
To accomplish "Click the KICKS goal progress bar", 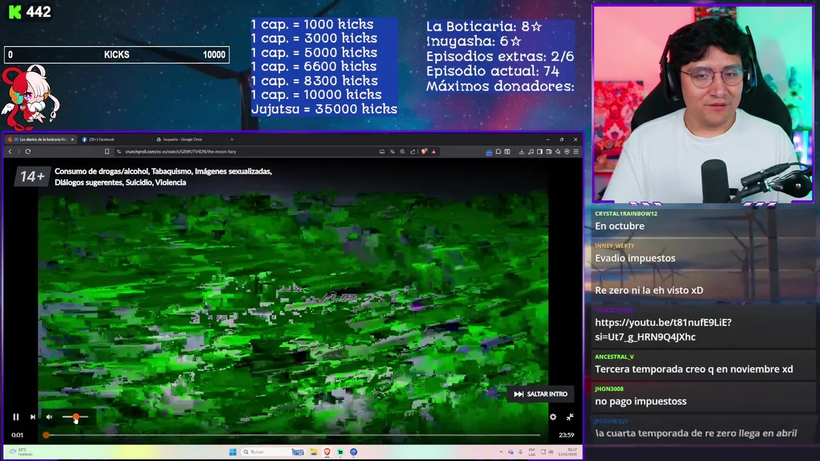I will click(117, 55).
